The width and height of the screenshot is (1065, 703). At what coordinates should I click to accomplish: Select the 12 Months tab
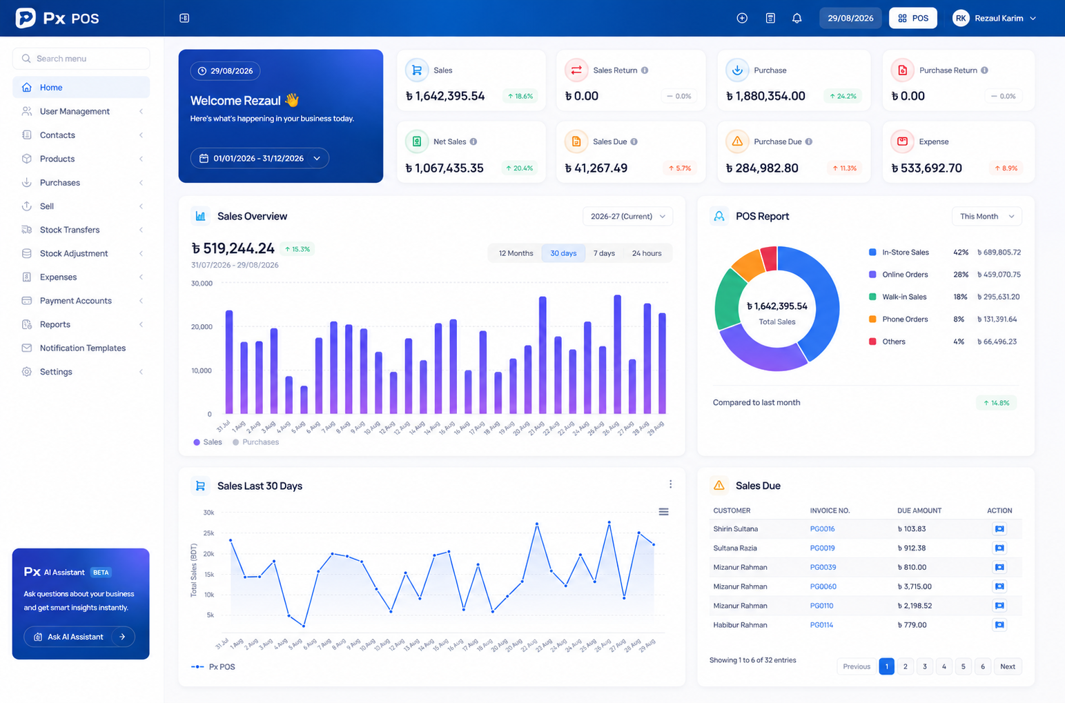tap(516, 253)
